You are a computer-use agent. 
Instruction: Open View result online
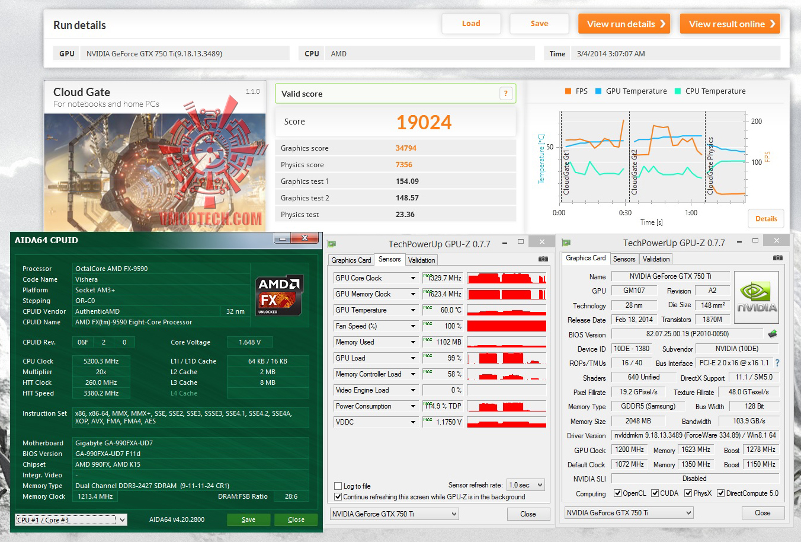[730, 24]
